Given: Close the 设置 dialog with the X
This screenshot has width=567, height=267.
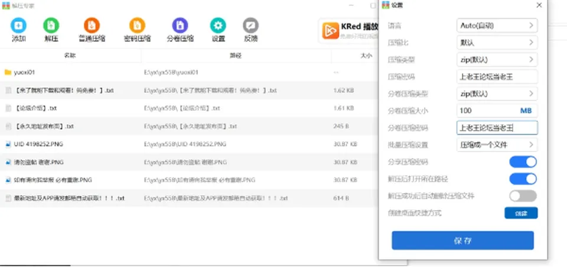Looking at the screenshot, I should 539,5.
